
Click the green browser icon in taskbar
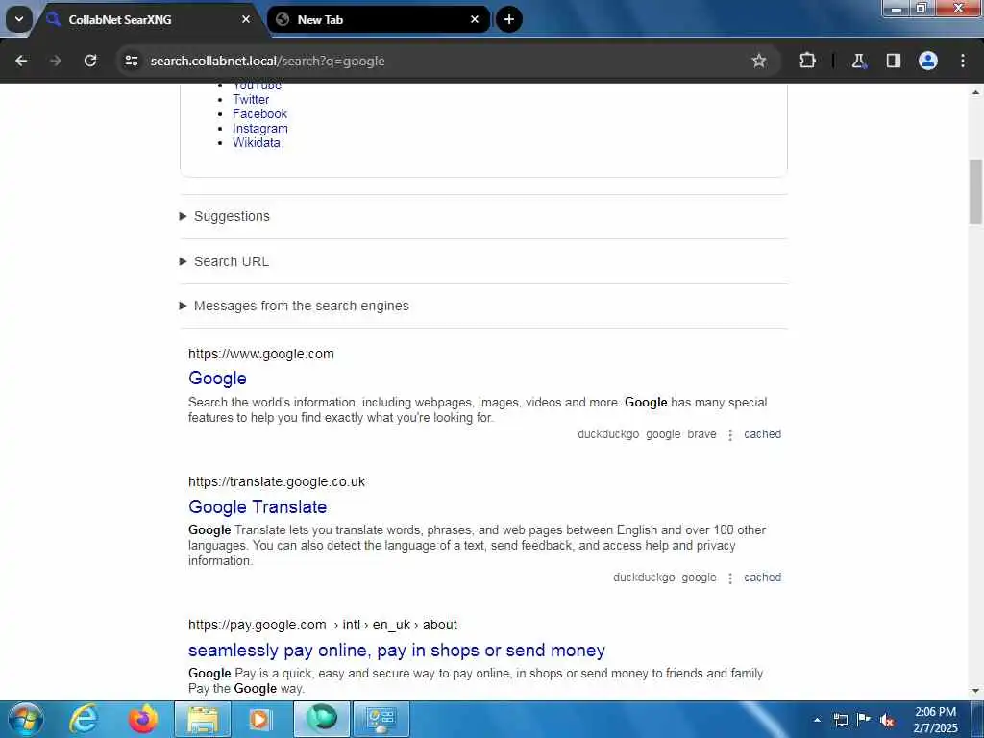tap(322, 719)
